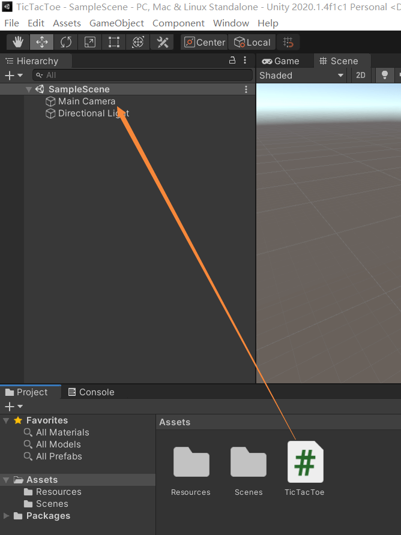Toggle grid snapping icon
Image resolution: width=401 pixels, height=535 pixels.
(288, 43)
